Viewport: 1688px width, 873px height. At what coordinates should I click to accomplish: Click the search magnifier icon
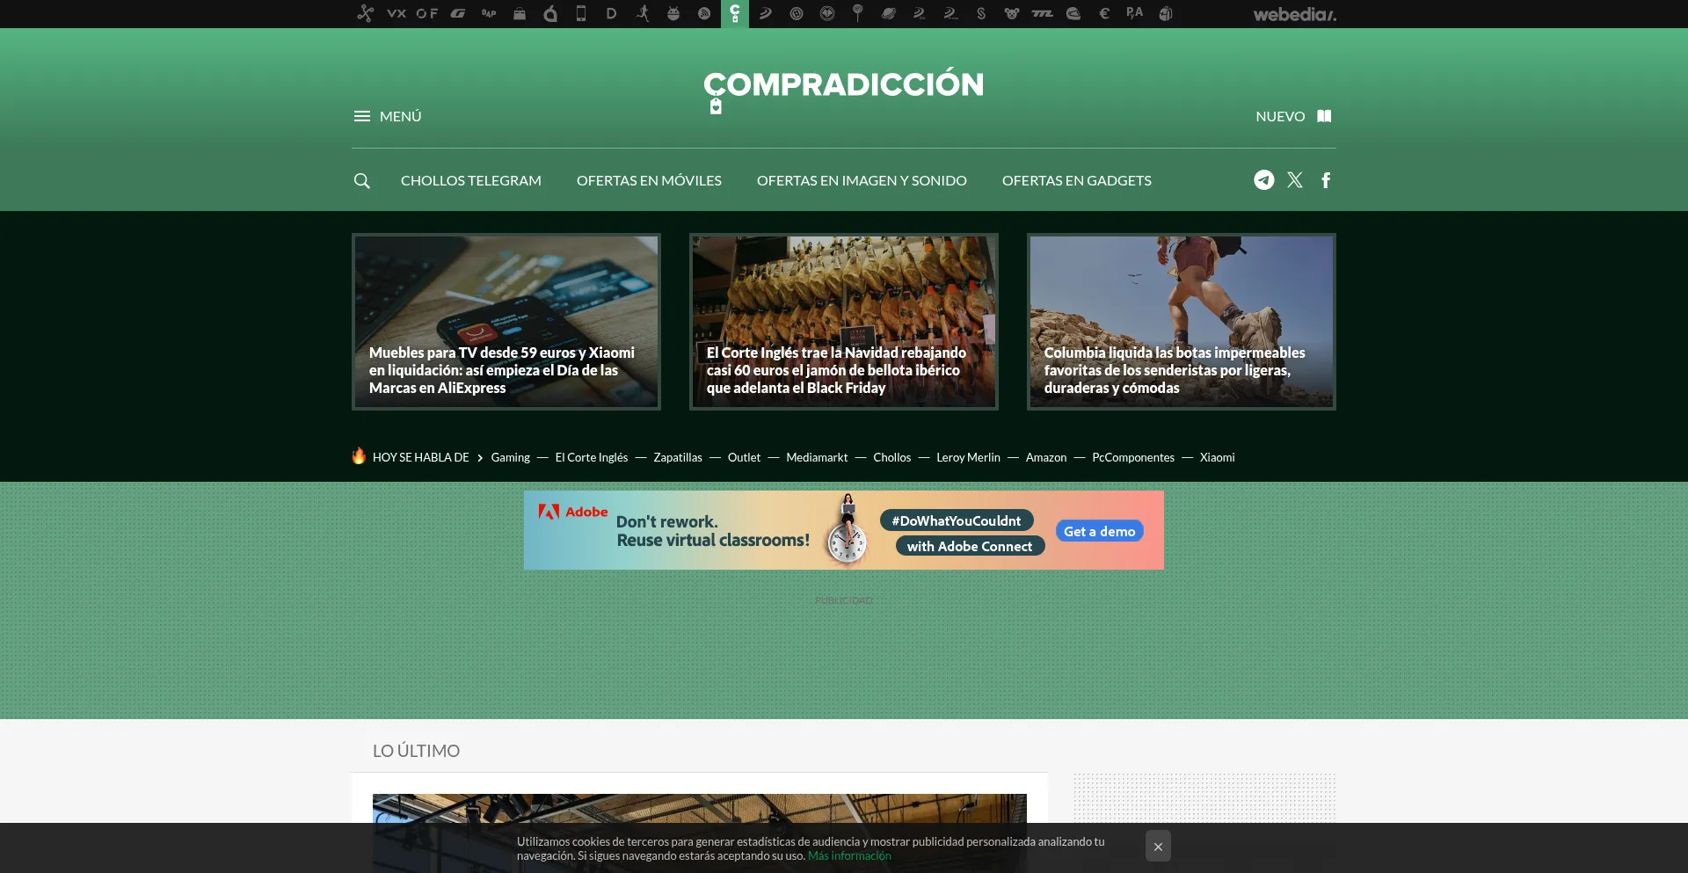click(x=361, y=180)
